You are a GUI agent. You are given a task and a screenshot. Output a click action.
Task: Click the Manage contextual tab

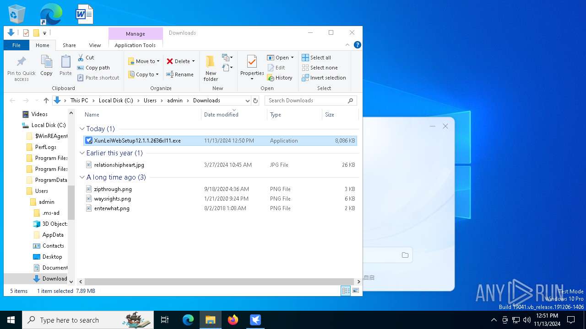[x=136, y=34]
